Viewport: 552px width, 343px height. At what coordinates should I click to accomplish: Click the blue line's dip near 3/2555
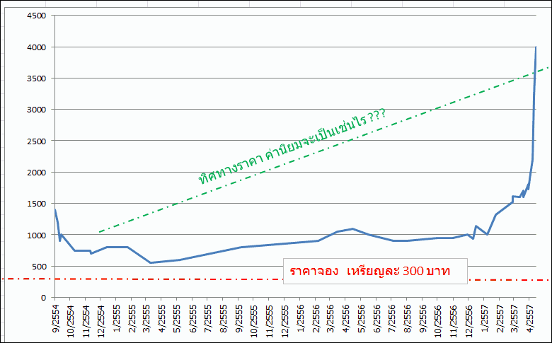150,263
